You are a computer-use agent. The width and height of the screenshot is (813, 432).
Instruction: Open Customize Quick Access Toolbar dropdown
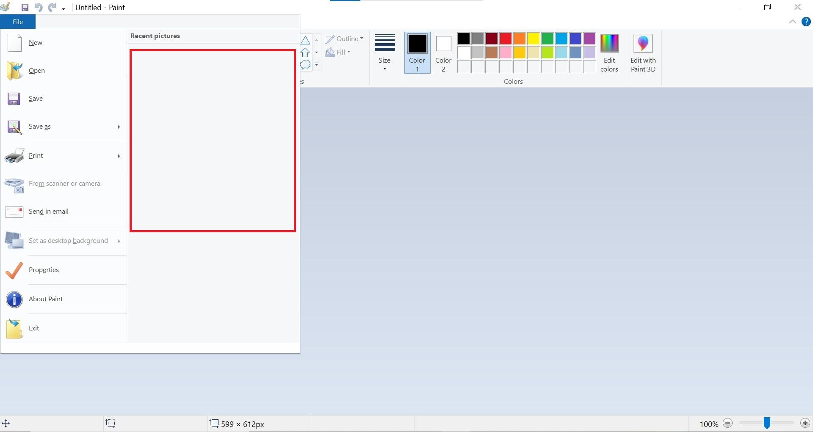[63, 8]
